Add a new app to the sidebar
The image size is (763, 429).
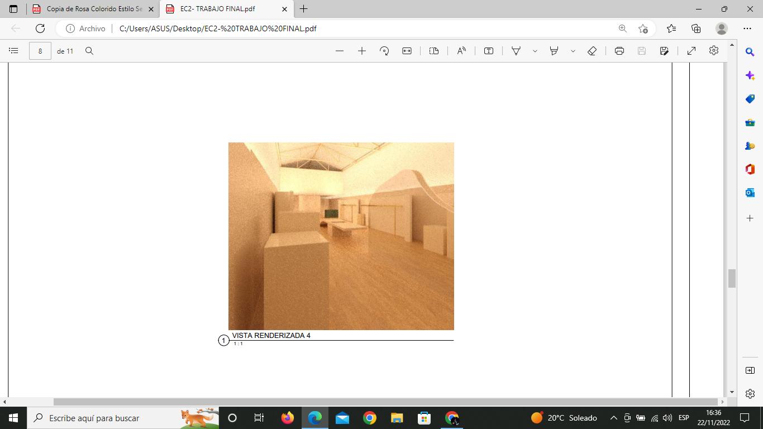pos(750,217)
